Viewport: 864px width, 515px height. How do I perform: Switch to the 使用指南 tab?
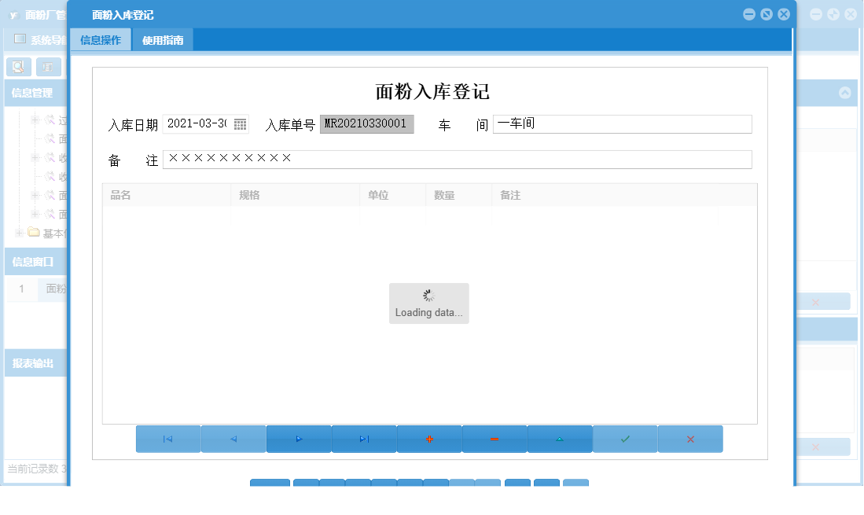pyautogui.click(x=162, y=39)
